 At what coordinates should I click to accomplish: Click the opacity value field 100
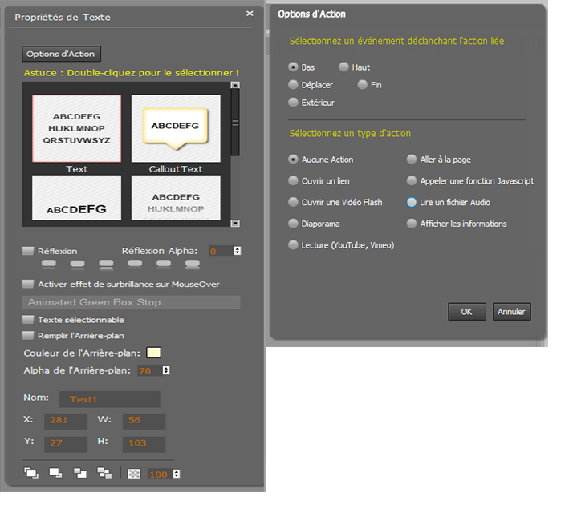tap(160, 475)
